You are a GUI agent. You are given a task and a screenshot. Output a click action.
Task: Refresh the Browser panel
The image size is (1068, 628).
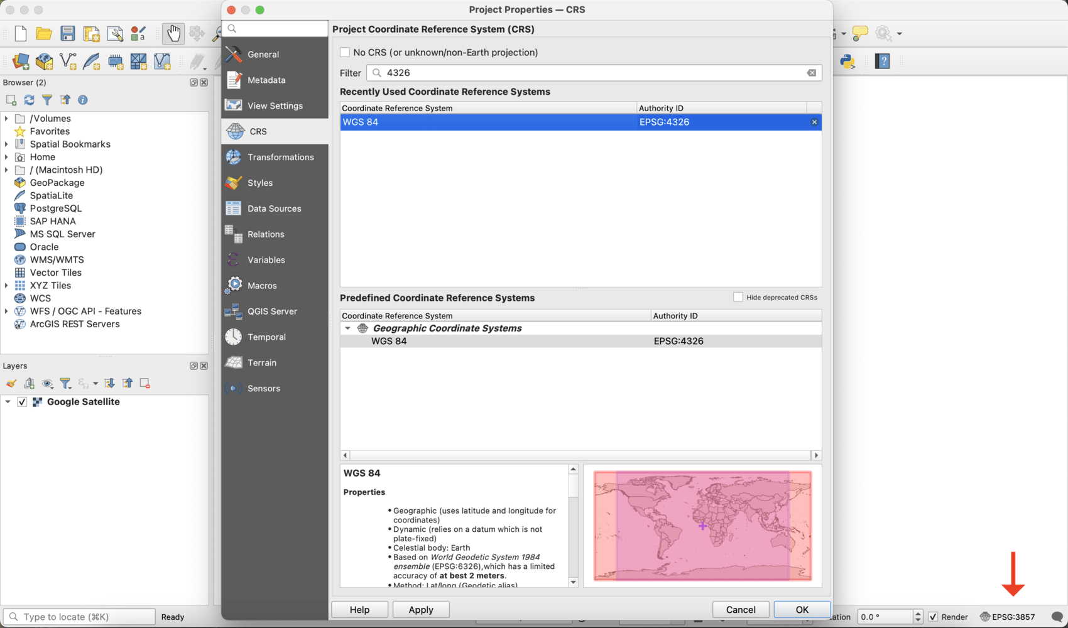click(x=29, y=100)
